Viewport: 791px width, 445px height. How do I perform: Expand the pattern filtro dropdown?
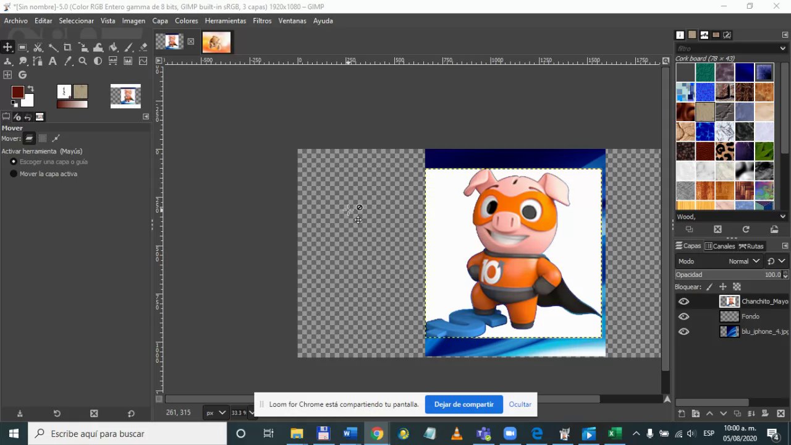coord(782,48)
